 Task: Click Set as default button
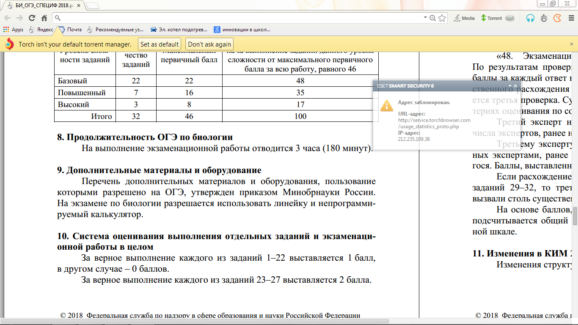point(160,44)
